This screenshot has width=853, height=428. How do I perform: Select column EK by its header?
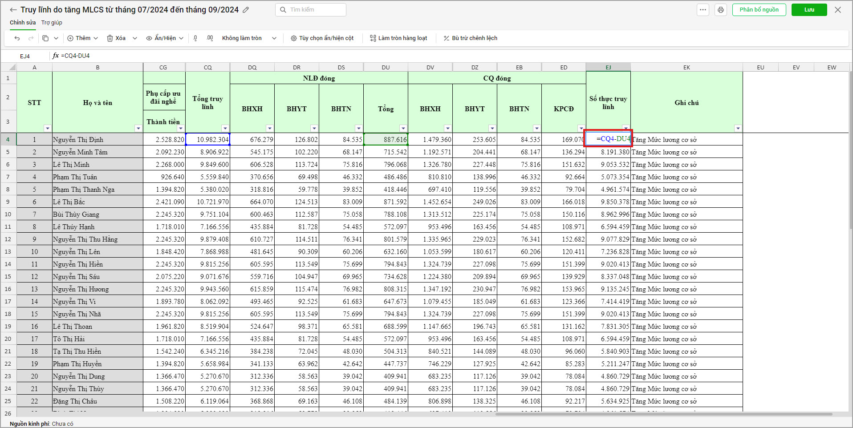686,67
